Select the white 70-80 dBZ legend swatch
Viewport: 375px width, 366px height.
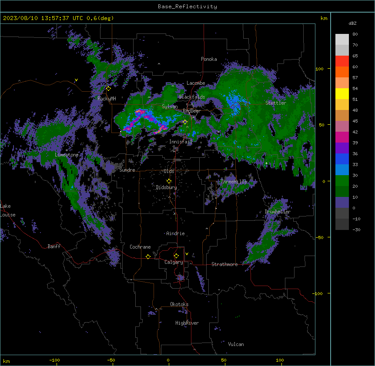point(342,40)
